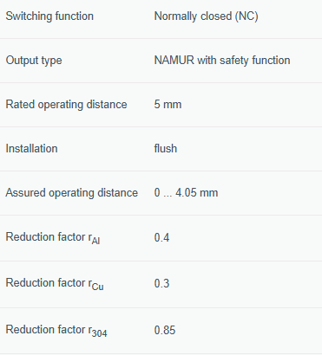The height and width of the screenshot is (355, 322).
Task: Click the Cu subscript in reduction factor
Action: coord(97,287)
